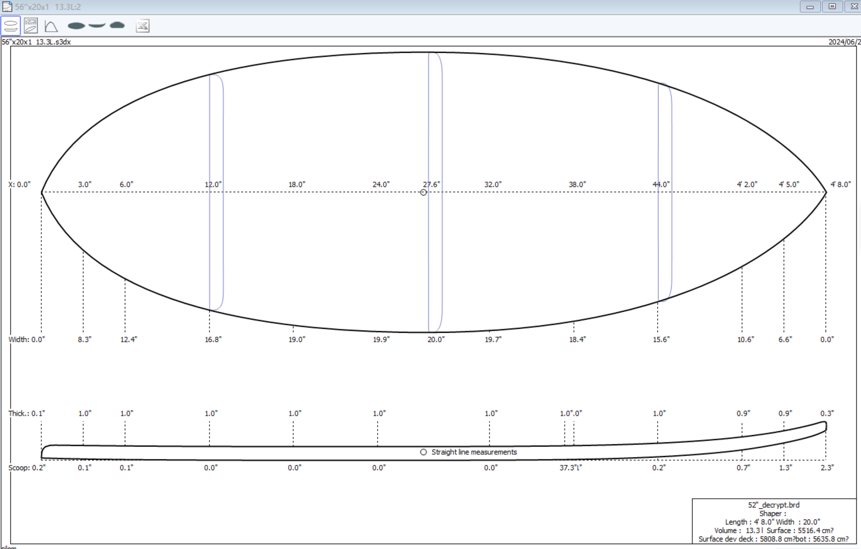Click the file name '56"x20x1 13.3L.s3dx'
Screen dimensions: 861x549
click(36, 42)
